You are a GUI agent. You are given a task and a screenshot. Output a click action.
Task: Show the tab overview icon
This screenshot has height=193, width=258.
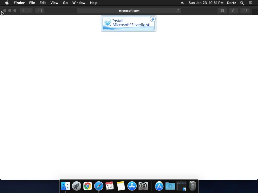(x=245, y=11)
